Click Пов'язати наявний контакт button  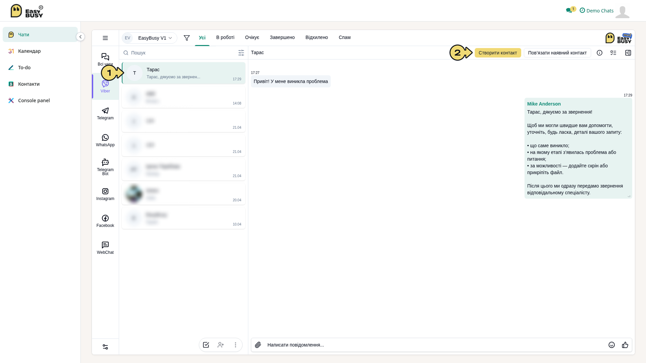558,53
